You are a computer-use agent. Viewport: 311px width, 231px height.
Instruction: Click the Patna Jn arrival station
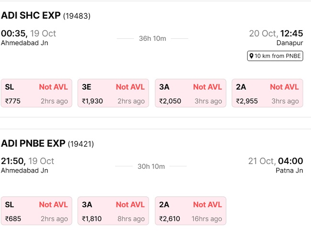pos(289,170)
